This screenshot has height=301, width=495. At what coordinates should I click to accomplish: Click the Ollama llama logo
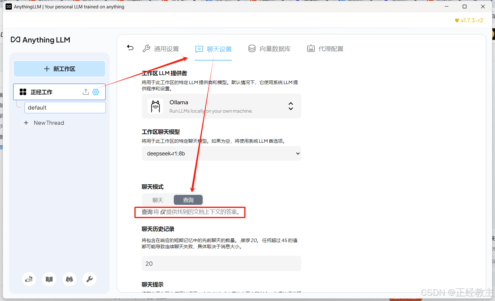click(155, 106)
